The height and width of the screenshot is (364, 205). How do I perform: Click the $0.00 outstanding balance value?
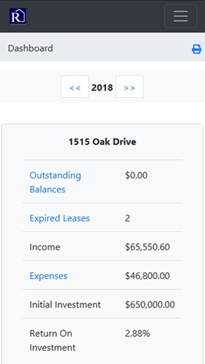click(136, 175)
